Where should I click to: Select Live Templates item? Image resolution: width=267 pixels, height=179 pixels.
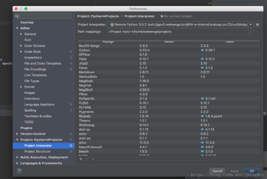pos(35,75)
